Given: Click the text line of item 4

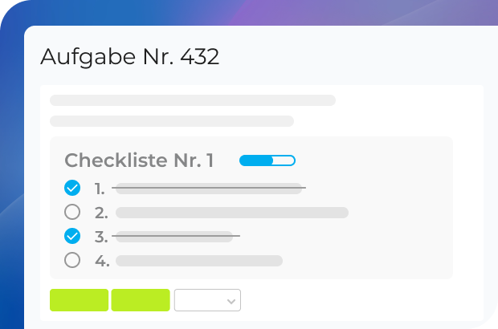Looking at the screenshot, I should 199,260.
